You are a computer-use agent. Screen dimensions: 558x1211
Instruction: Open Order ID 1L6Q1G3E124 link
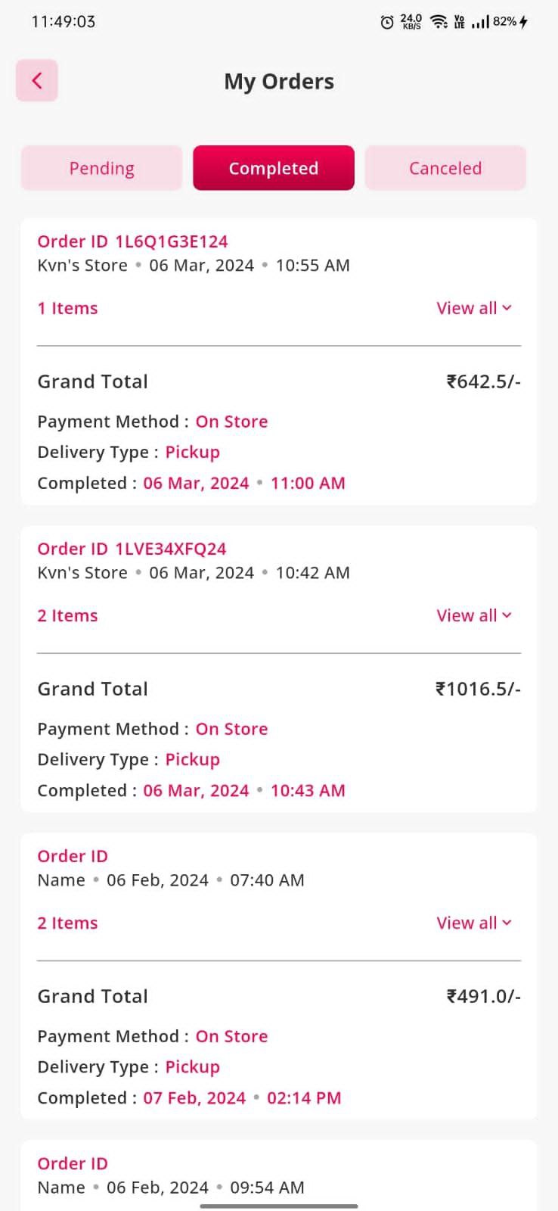pos(132,241)
